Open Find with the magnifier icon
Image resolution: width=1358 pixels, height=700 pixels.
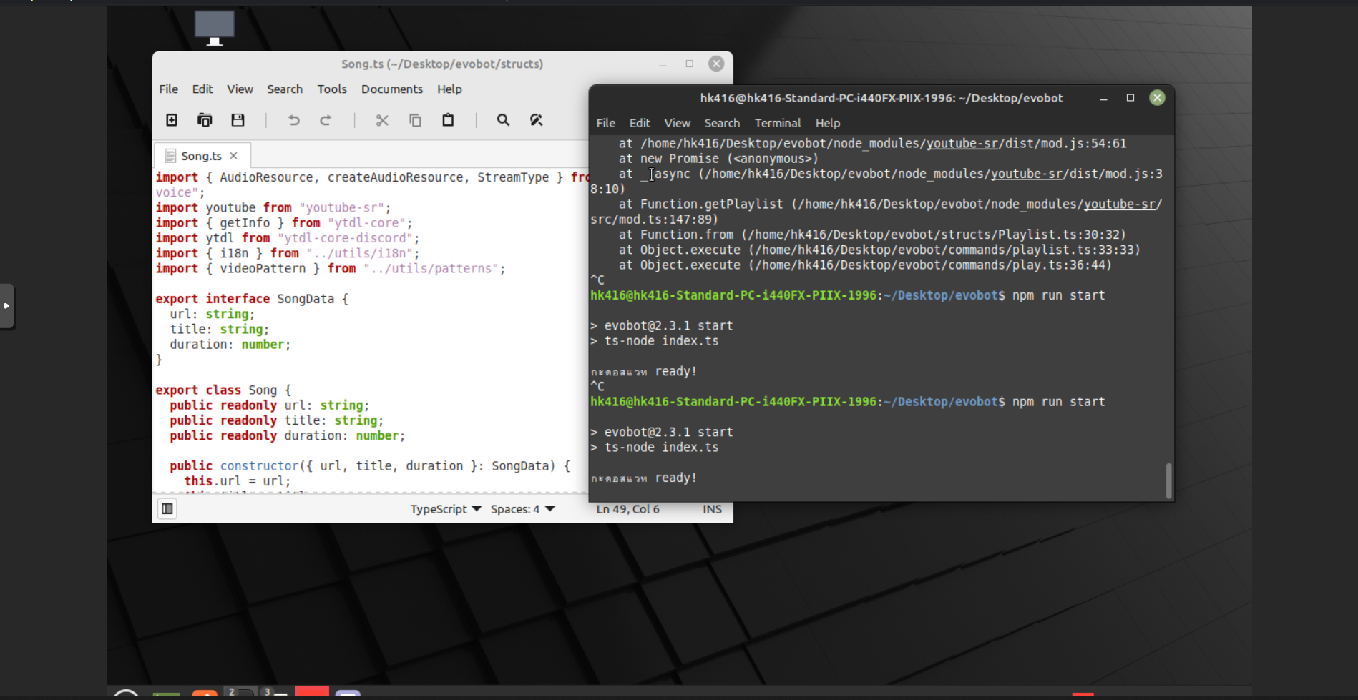coord(503,120)
